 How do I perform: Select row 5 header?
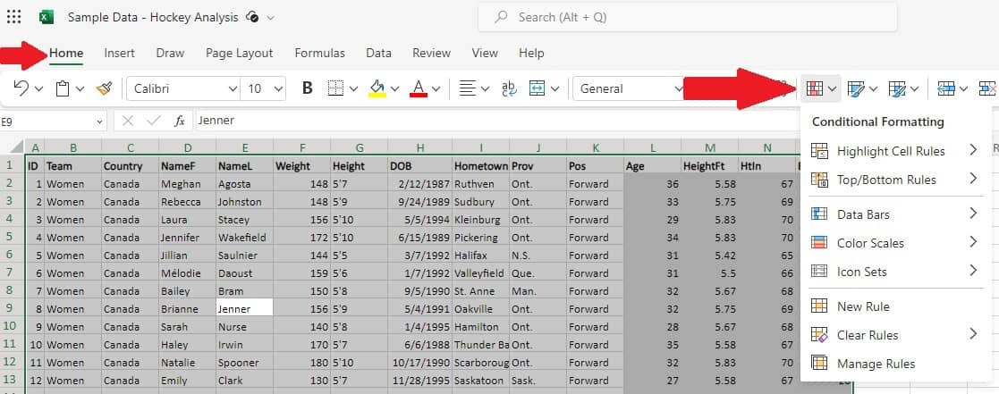tap(13, 238)
